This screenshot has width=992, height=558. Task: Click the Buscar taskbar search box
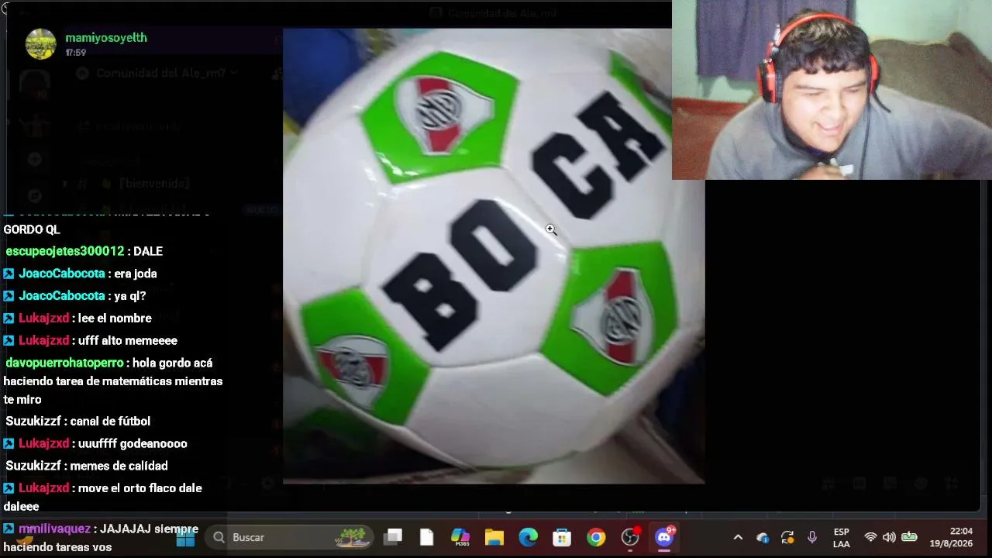point(288,537)
